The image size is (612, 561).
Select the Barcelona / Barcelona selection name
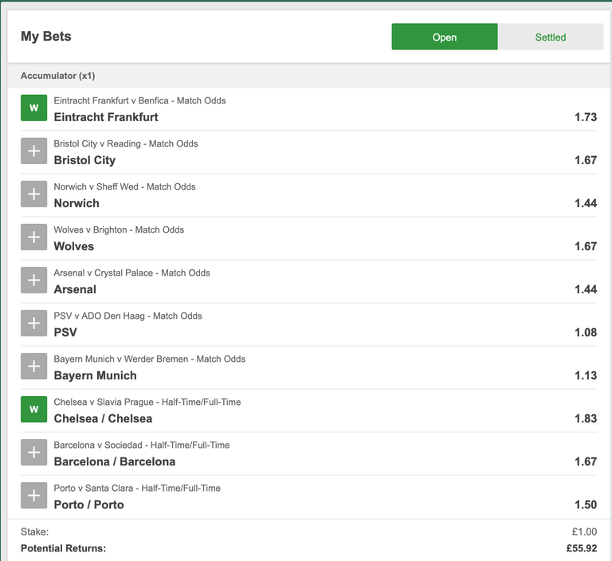coord(115,462)
